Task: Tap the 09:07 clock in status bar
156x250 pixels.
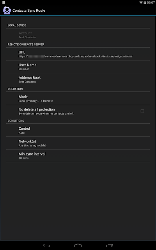Action: pyautogui.click(x=151, y=2)
